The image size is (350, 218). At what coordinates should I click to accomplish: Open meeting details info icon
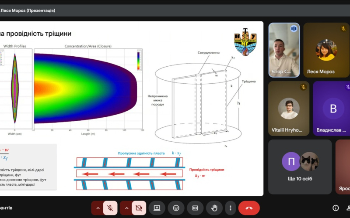pos(336,208)
